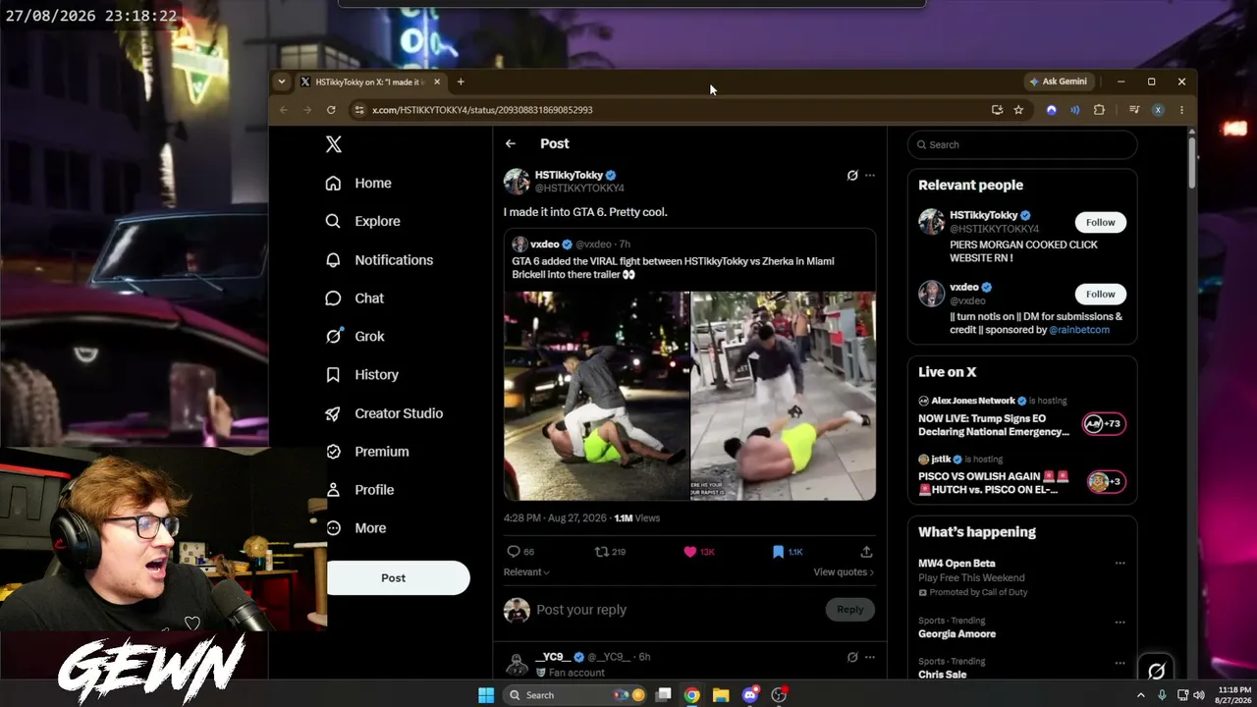The width and height of the screenshot is (1257, 707).
Task: Open Grok in the sidebar
Action: 355,336
